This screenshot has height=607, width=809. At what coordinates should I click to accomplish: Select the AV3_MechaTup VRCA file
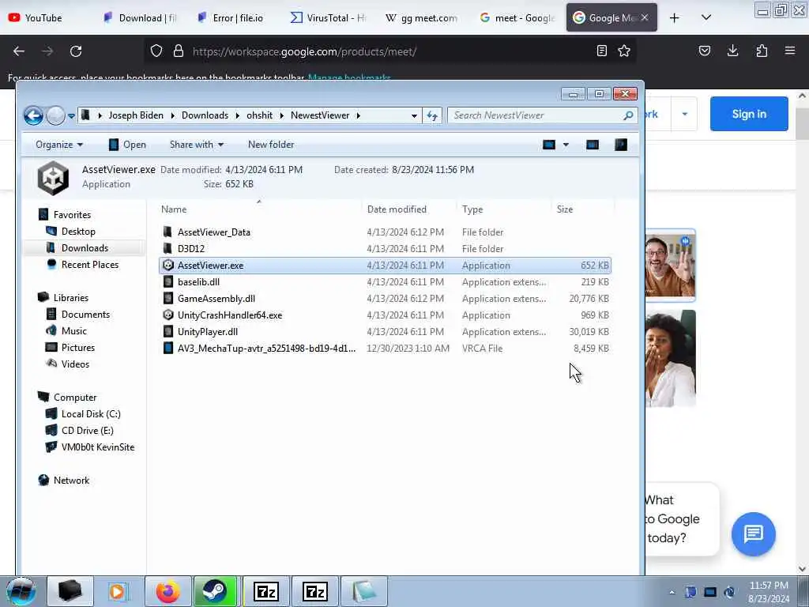[x=386, y=349]
